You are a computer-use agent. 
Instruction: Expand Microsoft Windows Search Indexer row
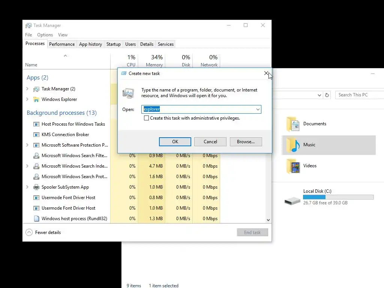coord(27,166)
